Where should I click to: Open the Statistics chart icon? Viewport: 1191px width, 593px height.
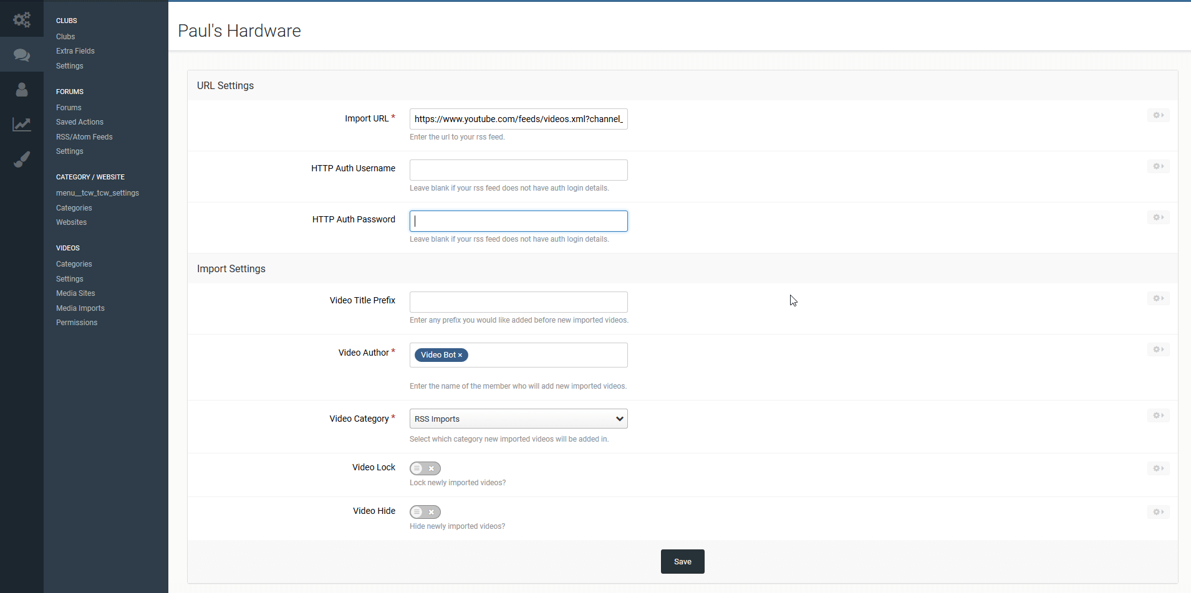tap(22, 125)
